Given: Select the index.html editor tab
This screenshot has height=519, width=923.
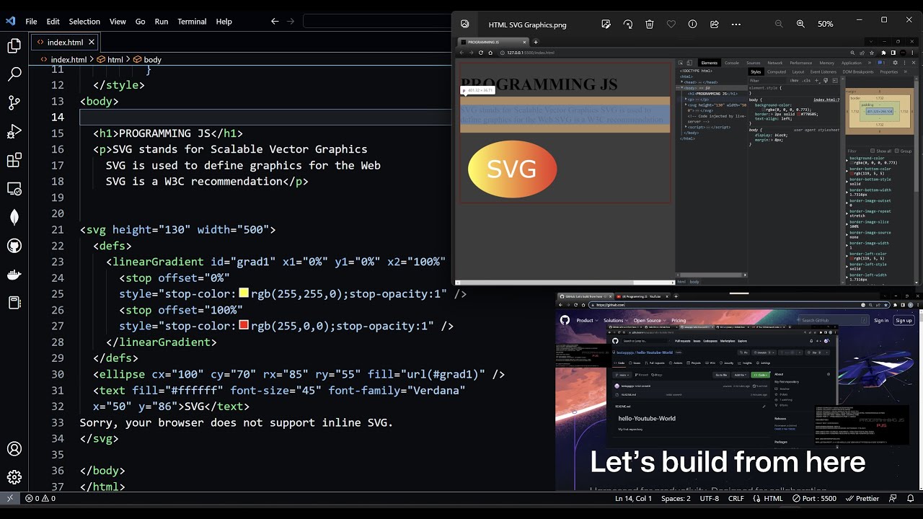Looking at the screenshot, I should pos(65,43).
